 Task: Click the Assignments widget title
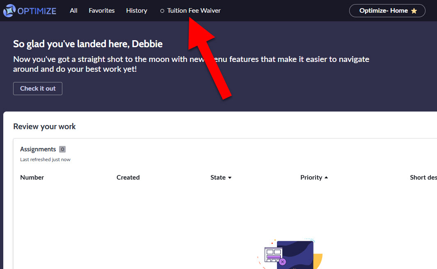(38, 149)
